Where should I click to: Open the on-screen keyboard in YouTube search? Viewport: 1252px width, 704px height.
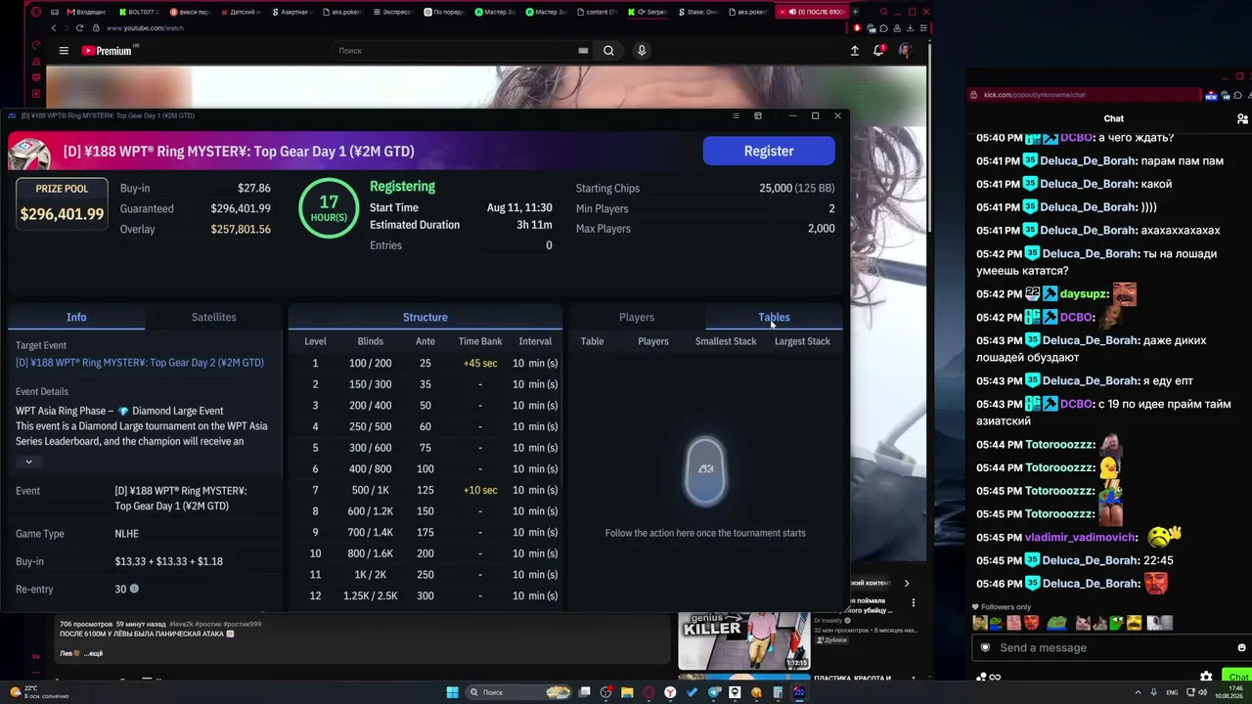583,51
